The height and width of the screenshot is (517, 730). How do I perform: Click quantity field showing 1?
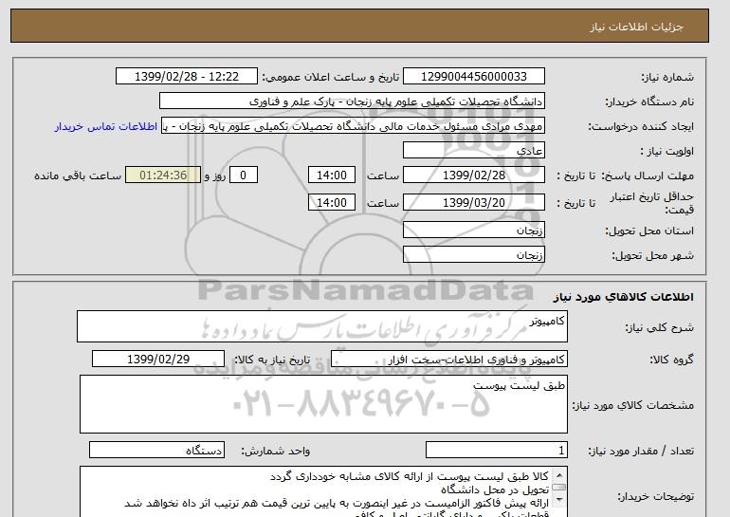click(x=497, y=450)
